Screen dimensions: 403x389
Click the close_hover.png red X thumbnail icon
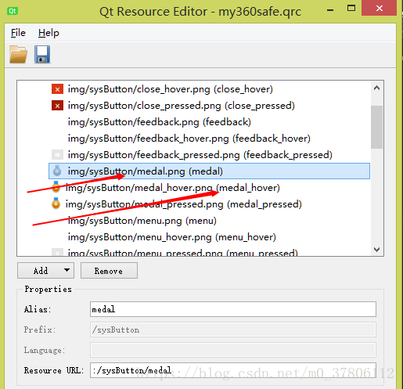click(57, 89)
